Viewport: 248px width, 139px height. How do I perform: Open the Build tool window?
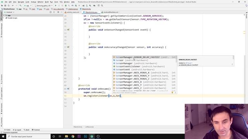(27, 130)
